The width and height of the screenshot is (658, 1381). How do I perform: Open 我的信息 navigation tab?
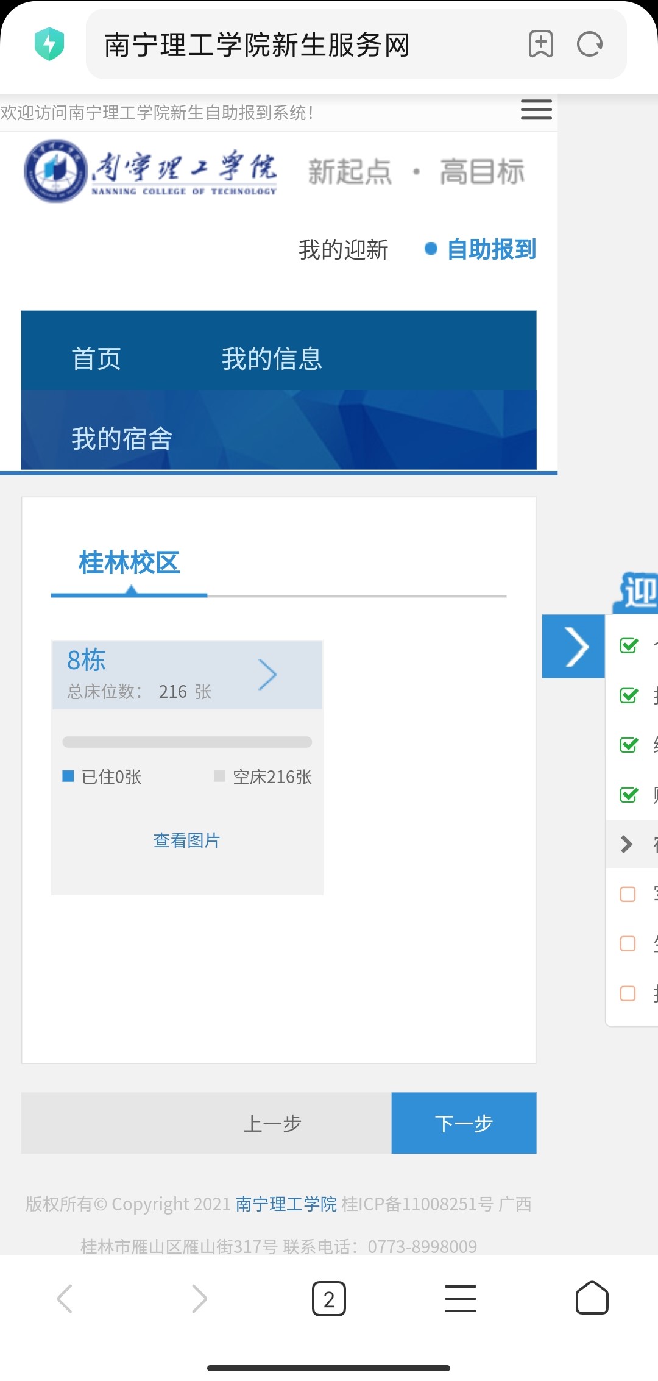tap(272, 358)
